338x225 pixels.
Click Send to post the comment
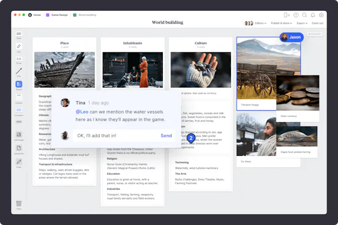click(166, 136)
